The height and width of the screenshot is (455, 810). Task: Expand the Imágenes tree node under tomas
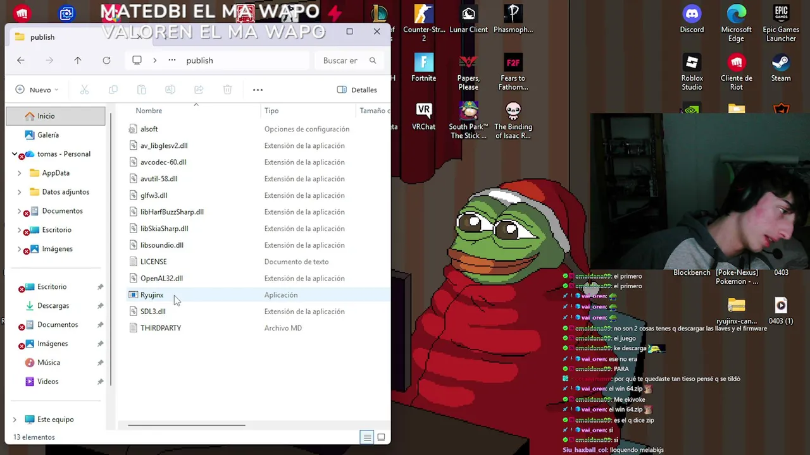pos(19,248)
